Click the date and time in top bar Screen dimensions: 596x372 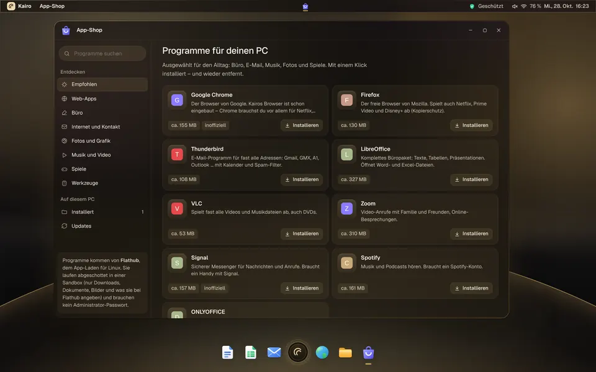coord(566,6)
